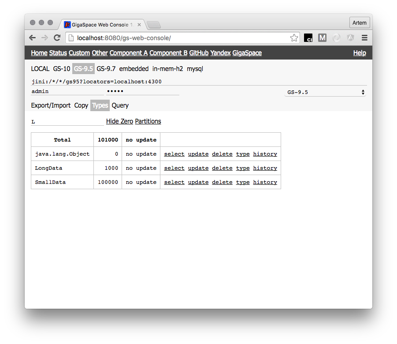The image size is (397, 344).
Task: Click the Hide Zero link
Action: (119, 121)
